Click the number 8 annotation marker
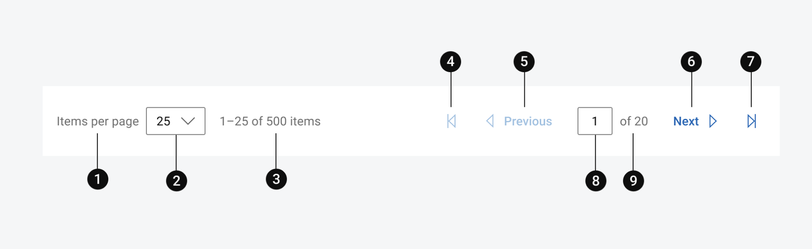812x249 pixels. click(x=596, y=181)
